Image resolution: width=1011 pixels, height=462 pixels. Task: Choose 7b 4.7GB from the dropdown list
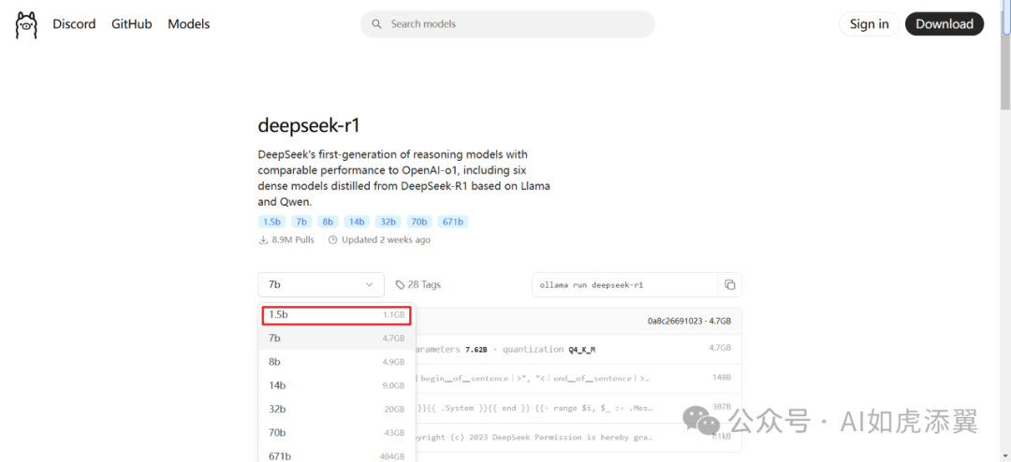point(337,338)
